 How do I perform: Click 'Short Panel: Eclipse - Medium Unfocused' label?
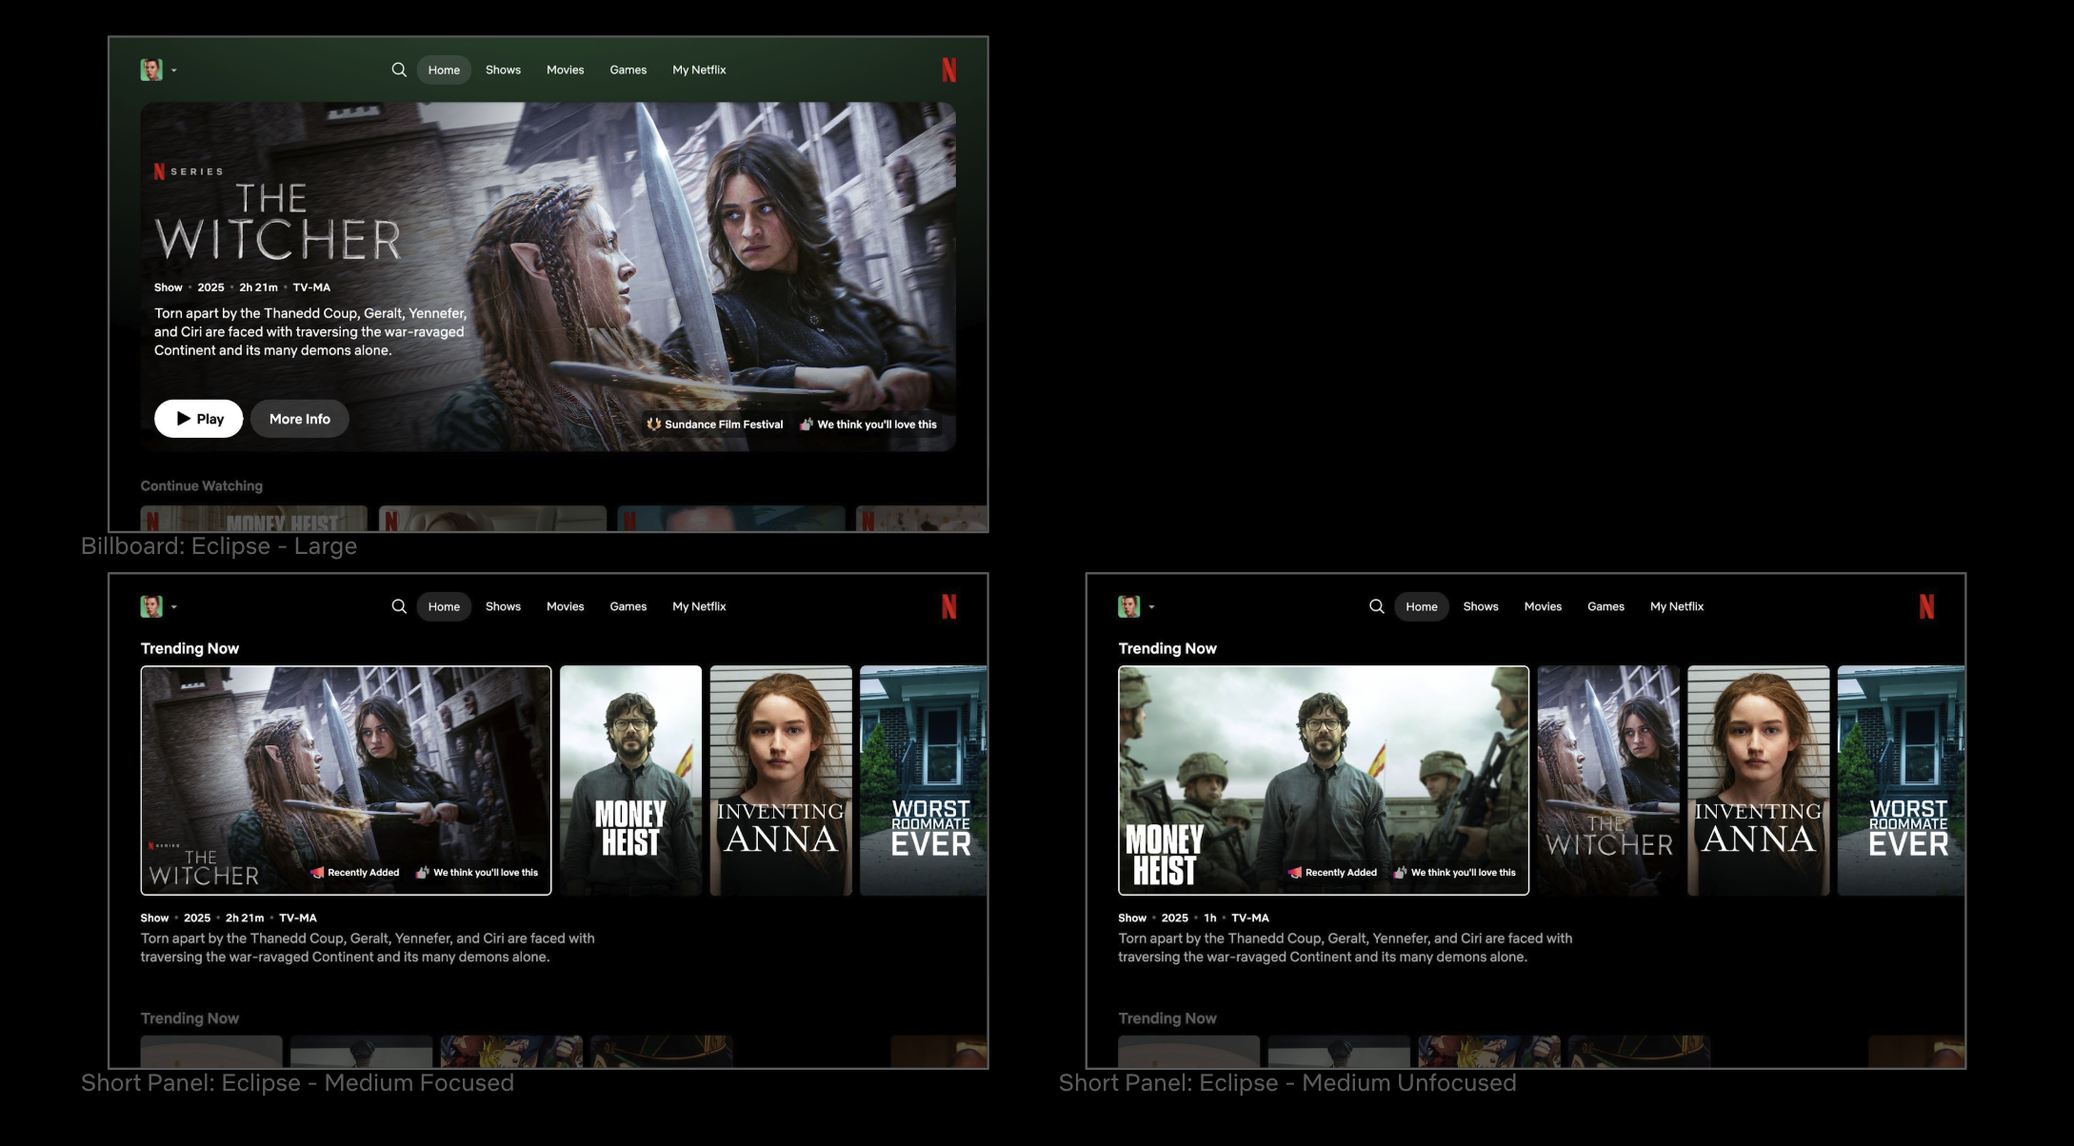pos(1287,1083)
